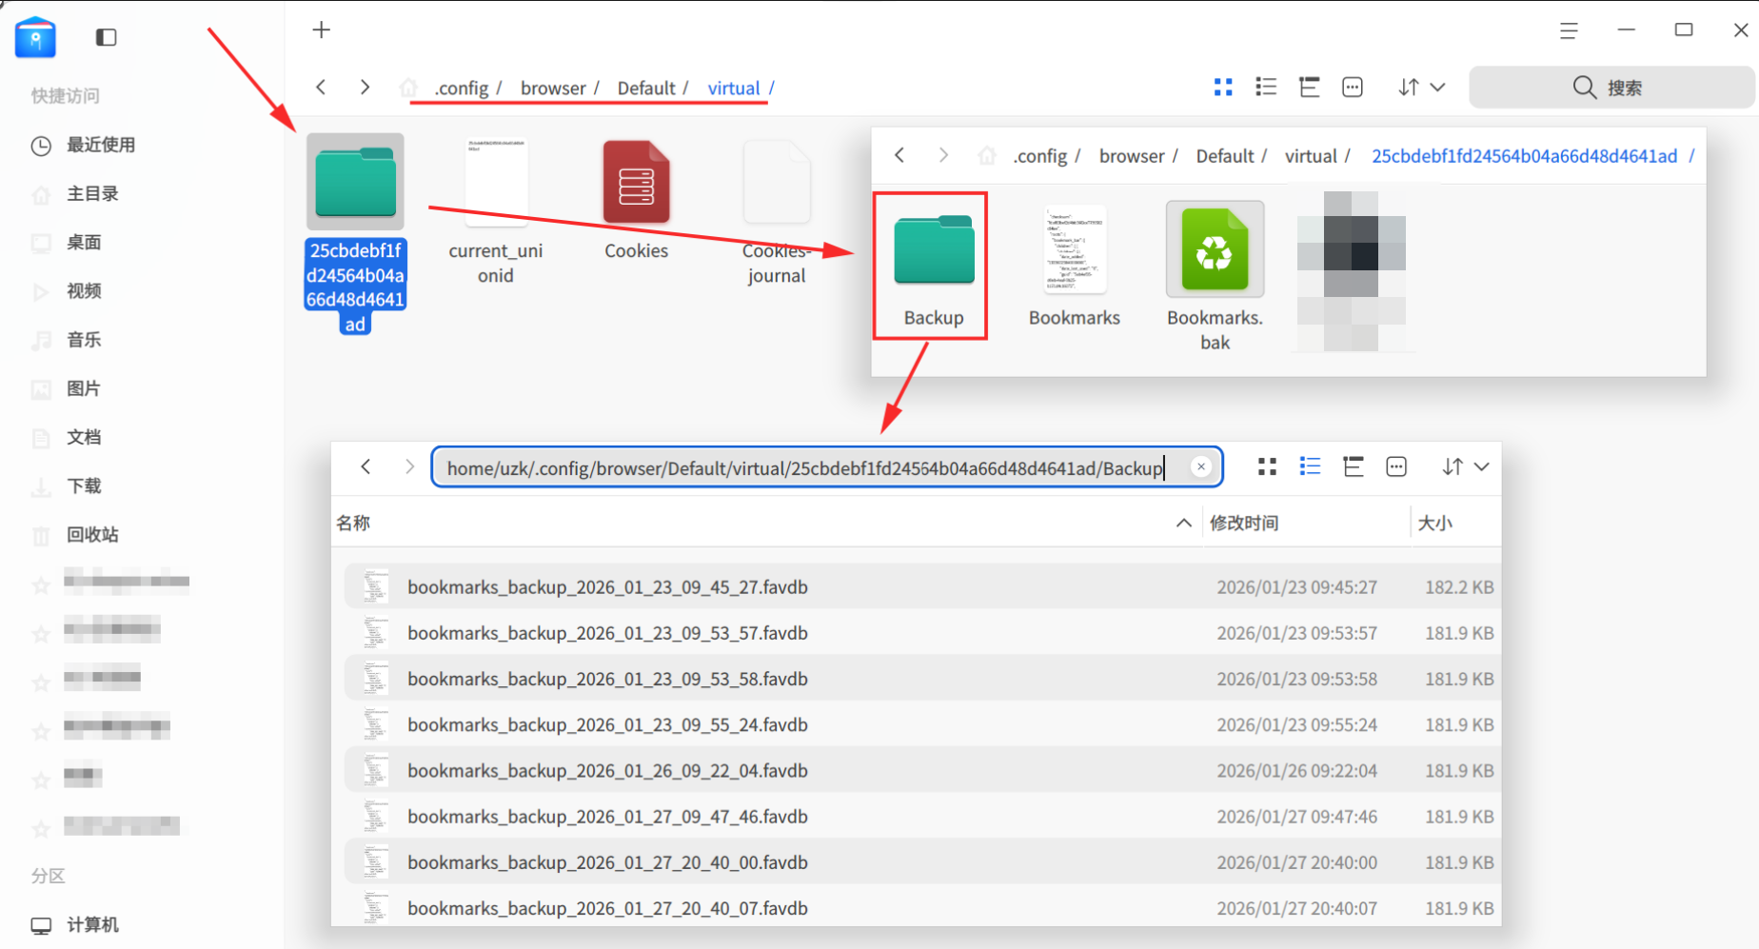Click the 'browser' breadcrumb in main path

(x=553, y=88)
